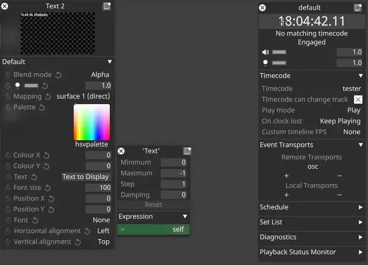Click the notes icon in Text 2 header
Image resolution: width=368 pixels, height=265 pixels.
pyautogui.click(x=107, y=6)
